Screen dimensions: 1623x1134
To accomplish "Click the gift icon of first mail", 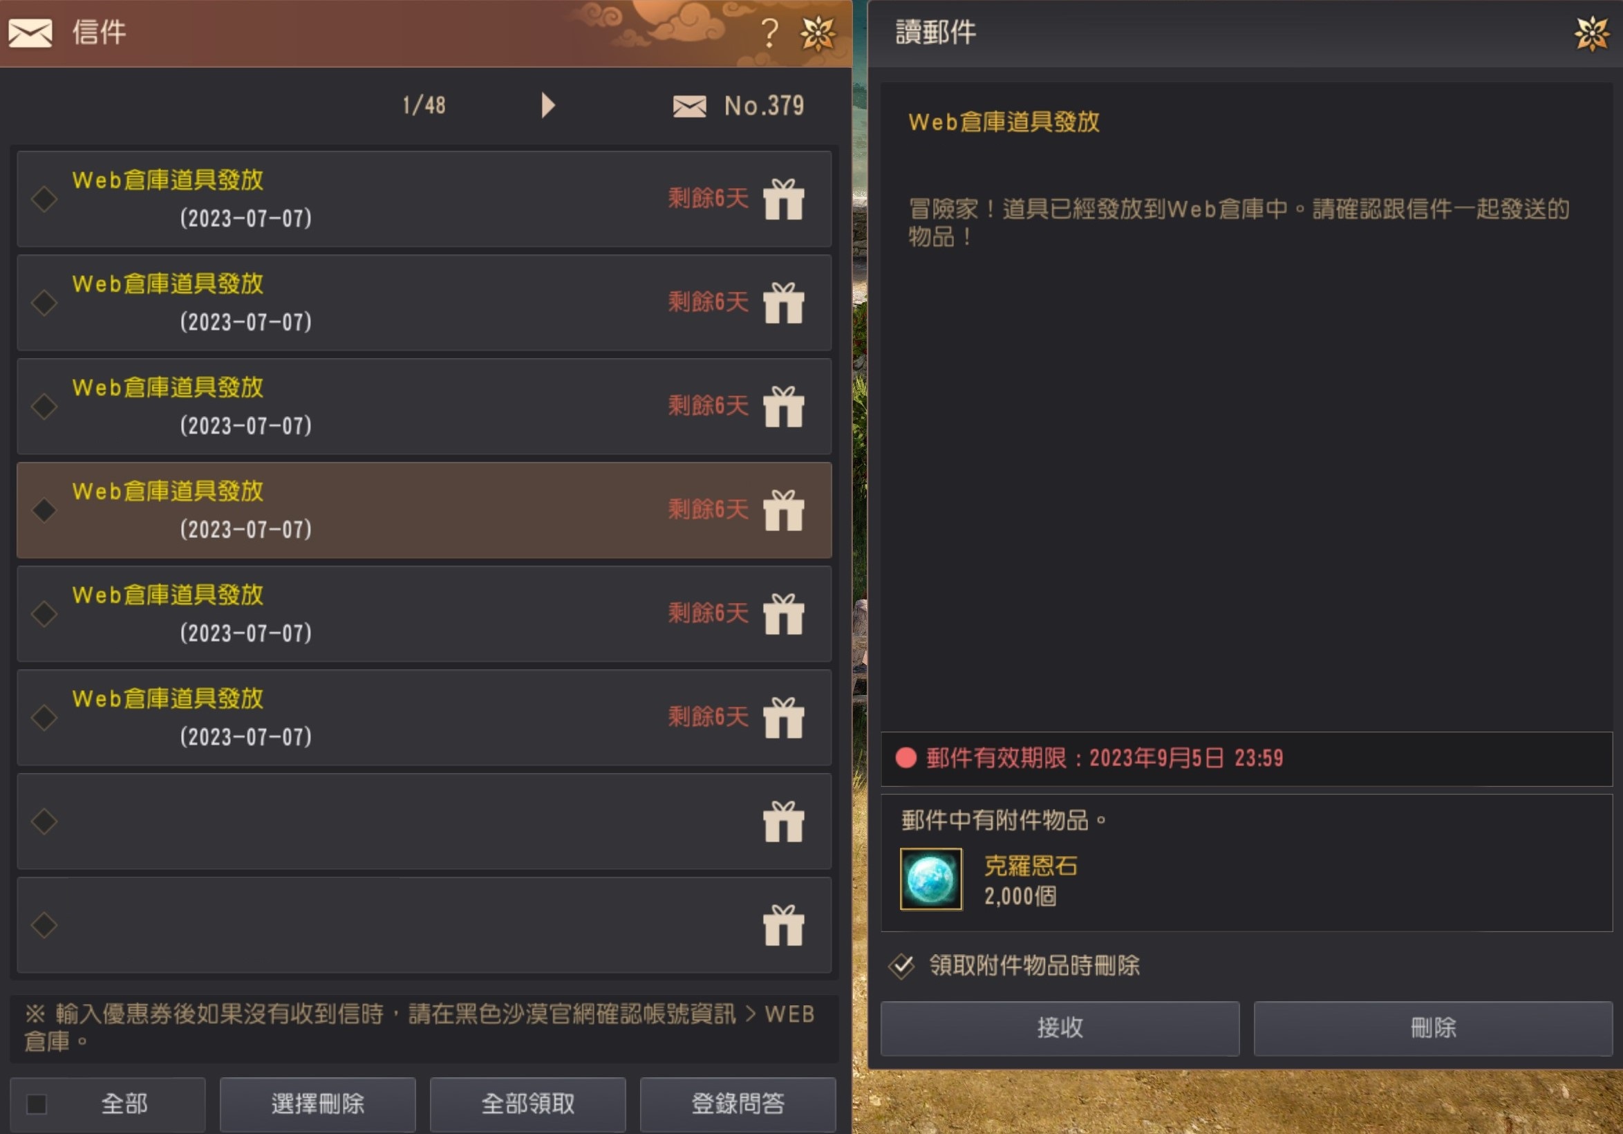I will pos(783,199).
